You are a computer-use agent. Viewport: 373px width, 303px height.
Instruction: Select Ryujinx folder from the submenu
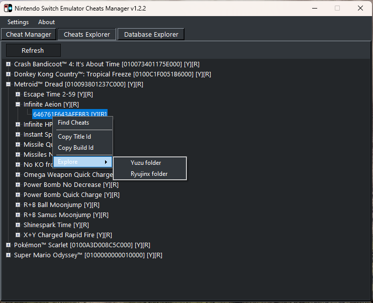pos(150,174)
